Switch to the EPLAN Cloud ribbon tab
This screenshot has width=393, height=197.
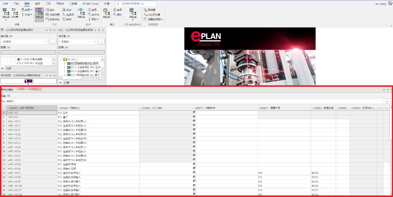[91, 3]
